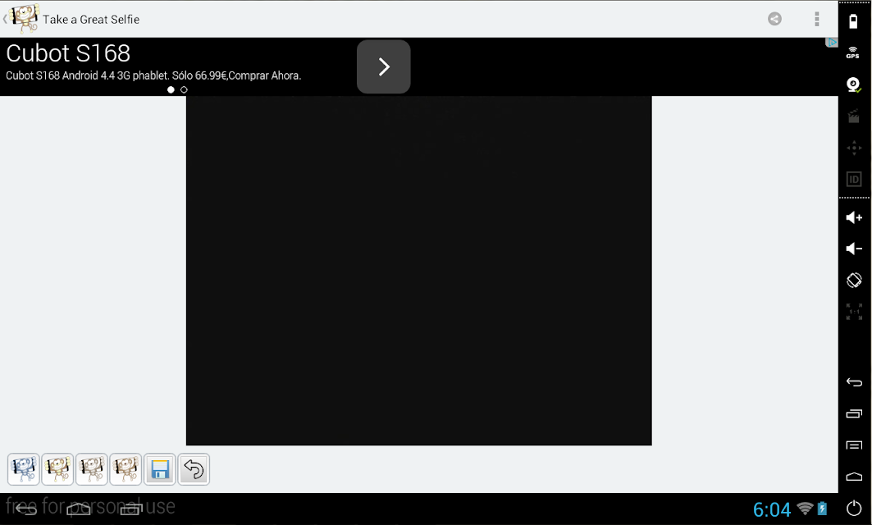Tap Android back in the bottom navigation bar
This screenshot has width=872, height=525.
click(25, 509)
